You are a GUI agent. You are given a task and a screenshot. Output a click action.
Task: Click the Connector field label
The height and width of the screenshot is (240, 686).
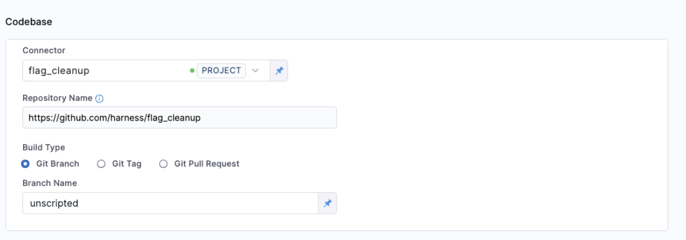coord(44,51)
